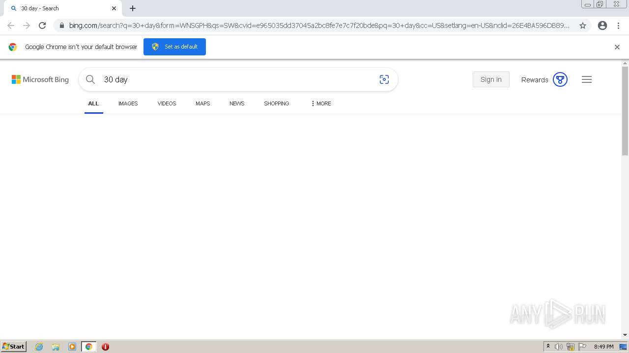Click the Show Desktop monitor icon in the tray
The width and height of the screenshot is (629, 353).
coord(623,347)
